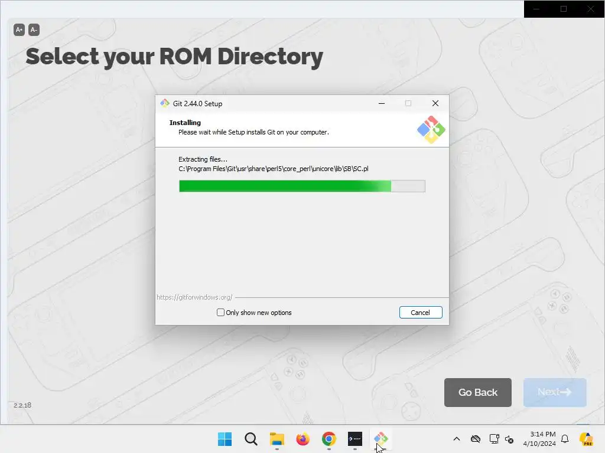
Task: Click the Git logo in title bar
Action: click(x=165, y=103)
